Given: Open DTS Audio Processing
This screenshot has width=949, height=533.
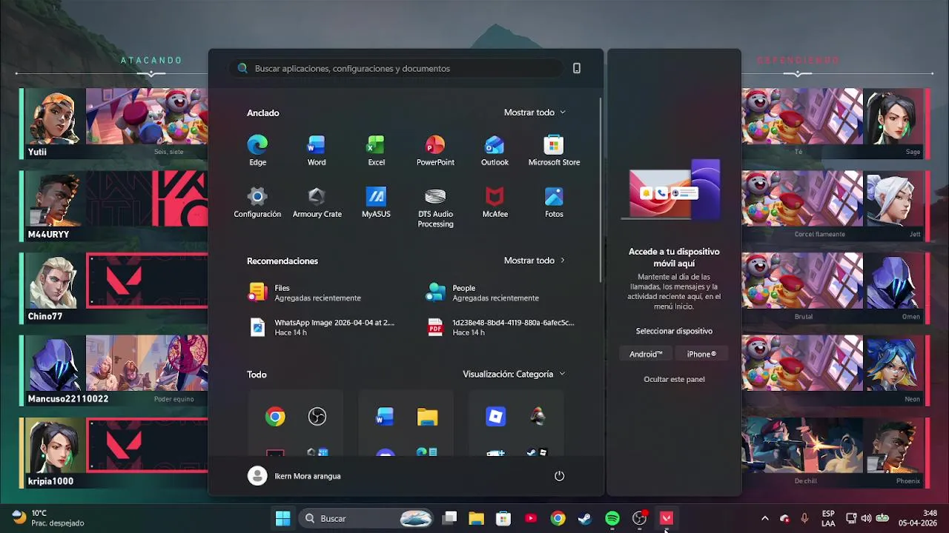Looking at the screenshot, I should pos(435,207).
